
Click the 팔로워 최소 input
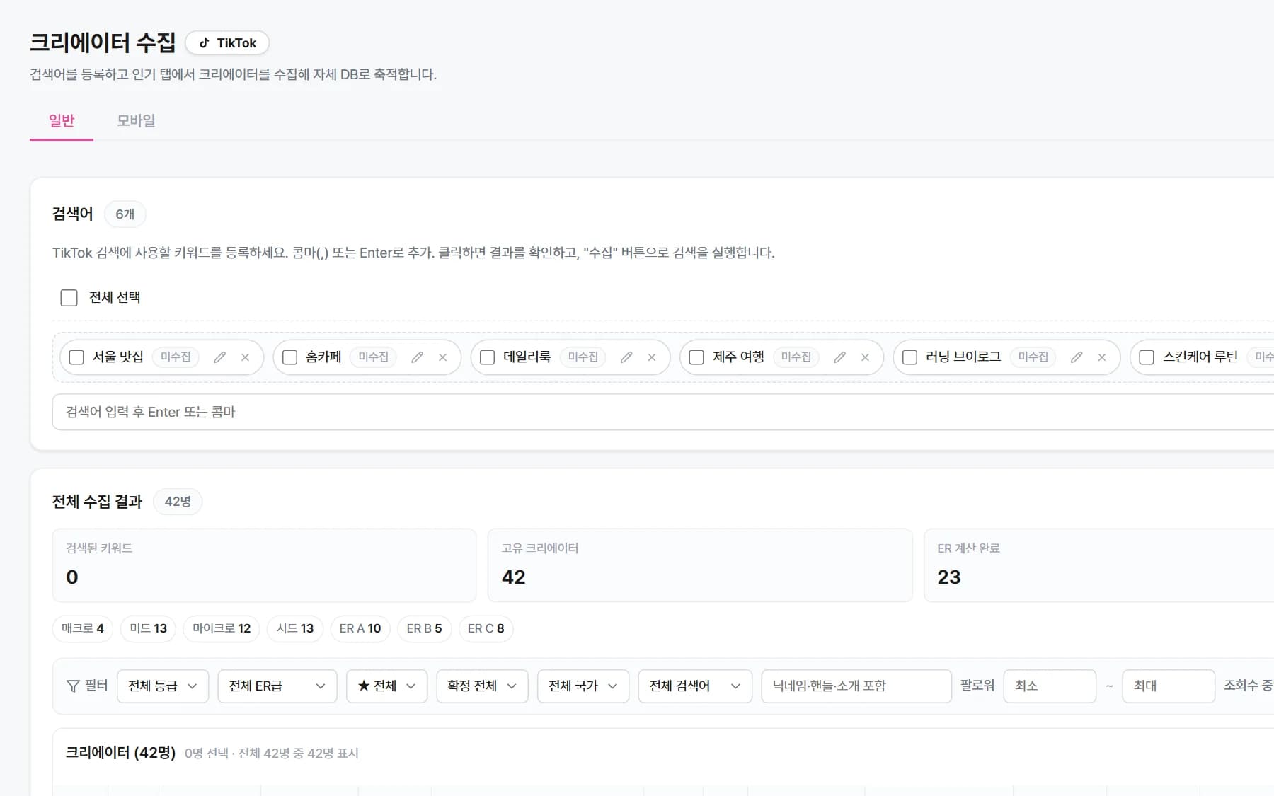click(1050, 686)
